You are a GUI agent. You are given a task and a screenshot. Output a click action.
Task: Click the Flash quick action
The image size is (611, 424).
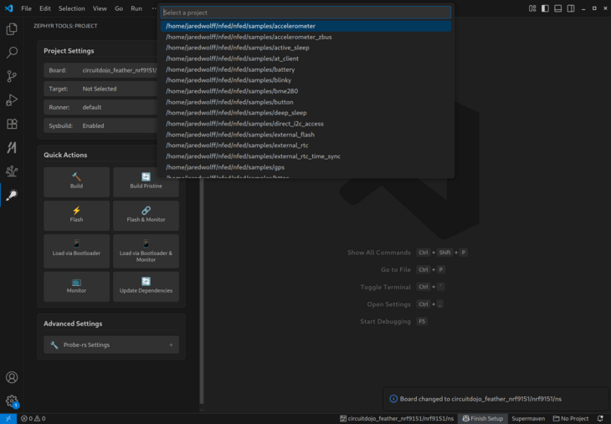coord(76,215)
